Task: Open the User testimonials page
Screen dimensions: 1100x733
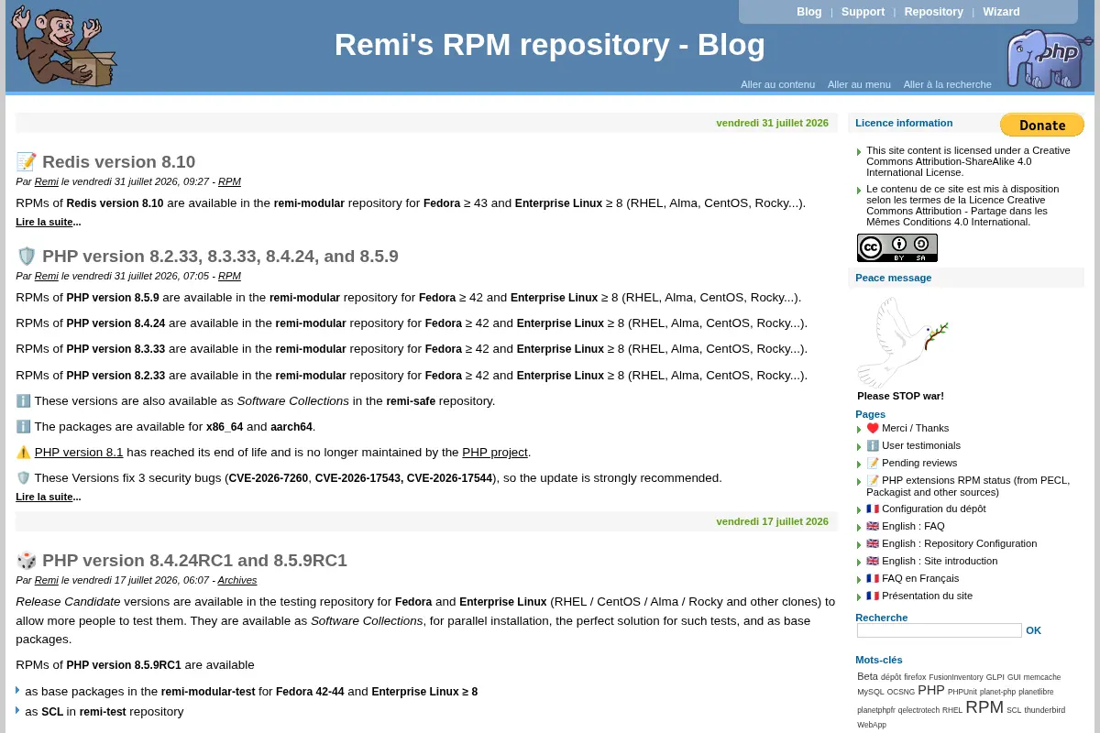Action: [x=921, y=445]
